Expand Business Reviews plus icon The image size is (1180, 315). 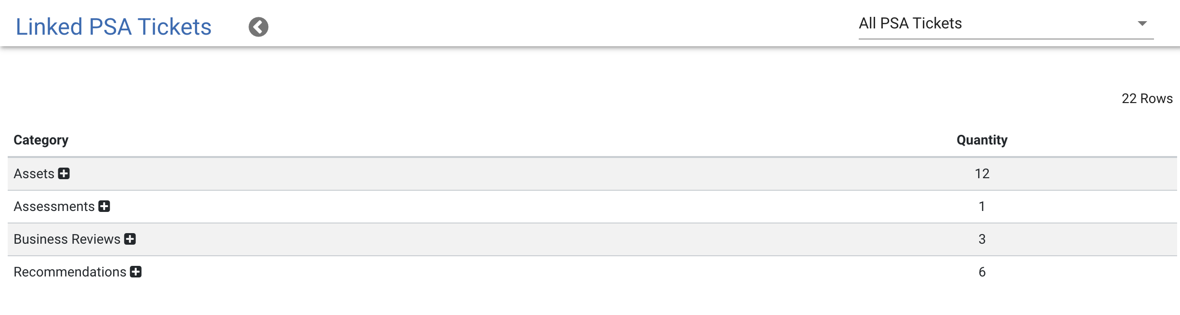[x=130, y=239]
